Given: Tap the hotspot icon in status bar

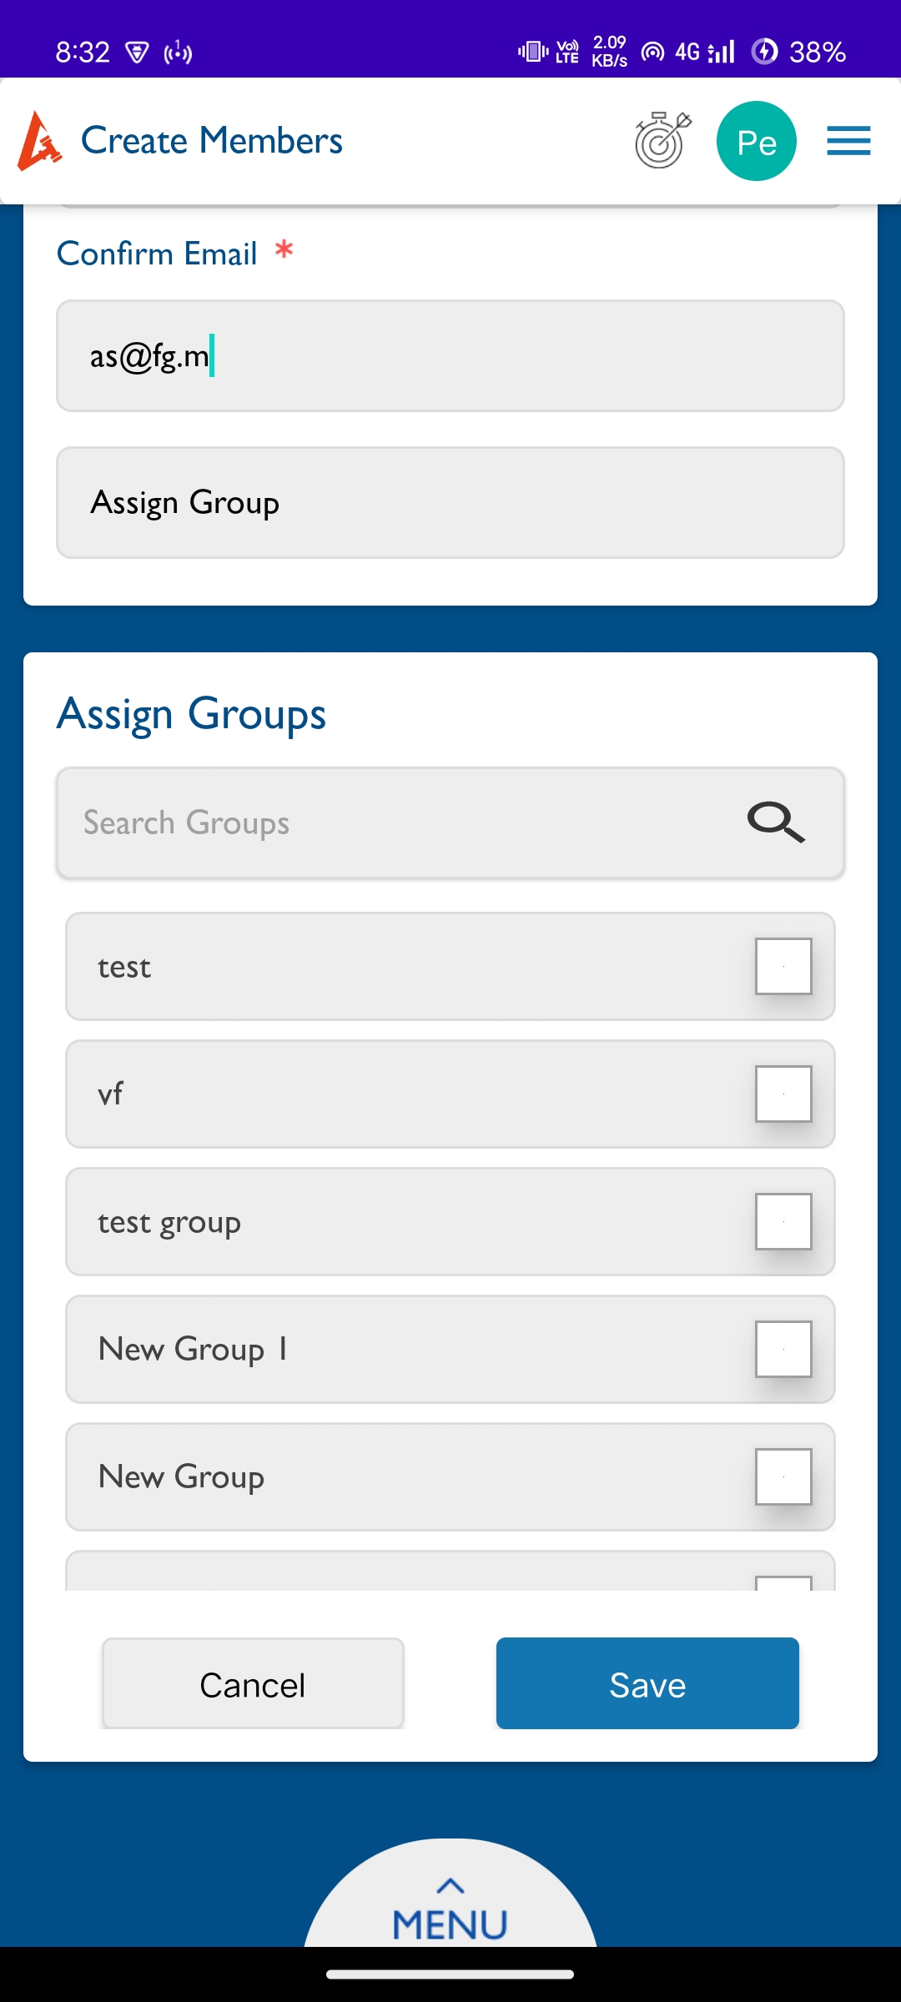Looking at the screenshot, I should tap(652, 52).
